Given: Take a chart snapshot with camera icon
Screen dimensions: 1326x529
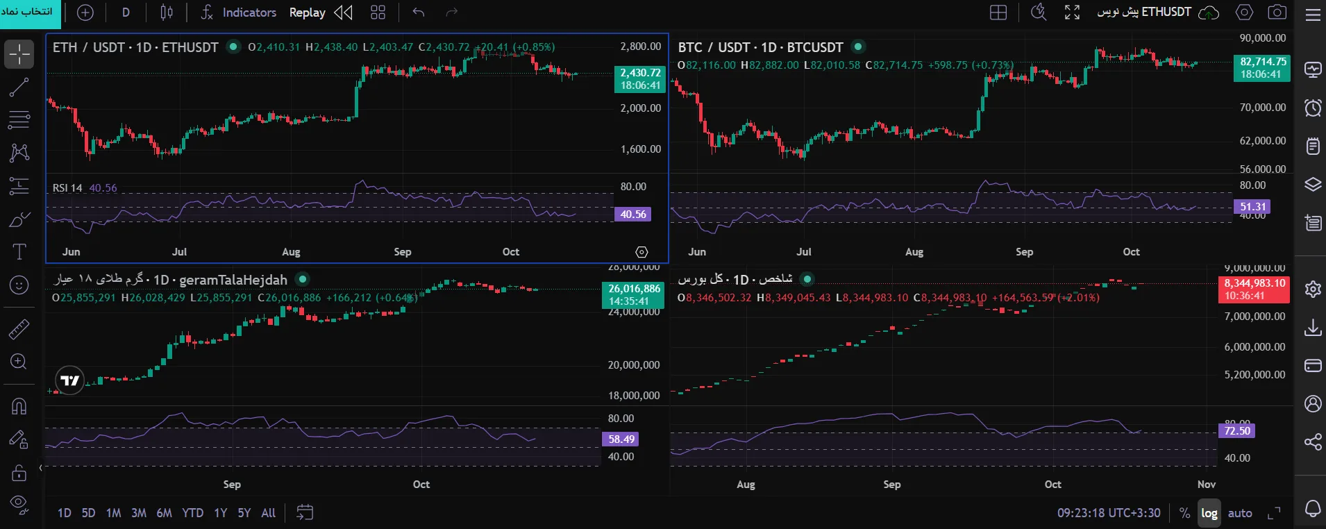Looking at the screenshot, I should tap(1277, 12).
